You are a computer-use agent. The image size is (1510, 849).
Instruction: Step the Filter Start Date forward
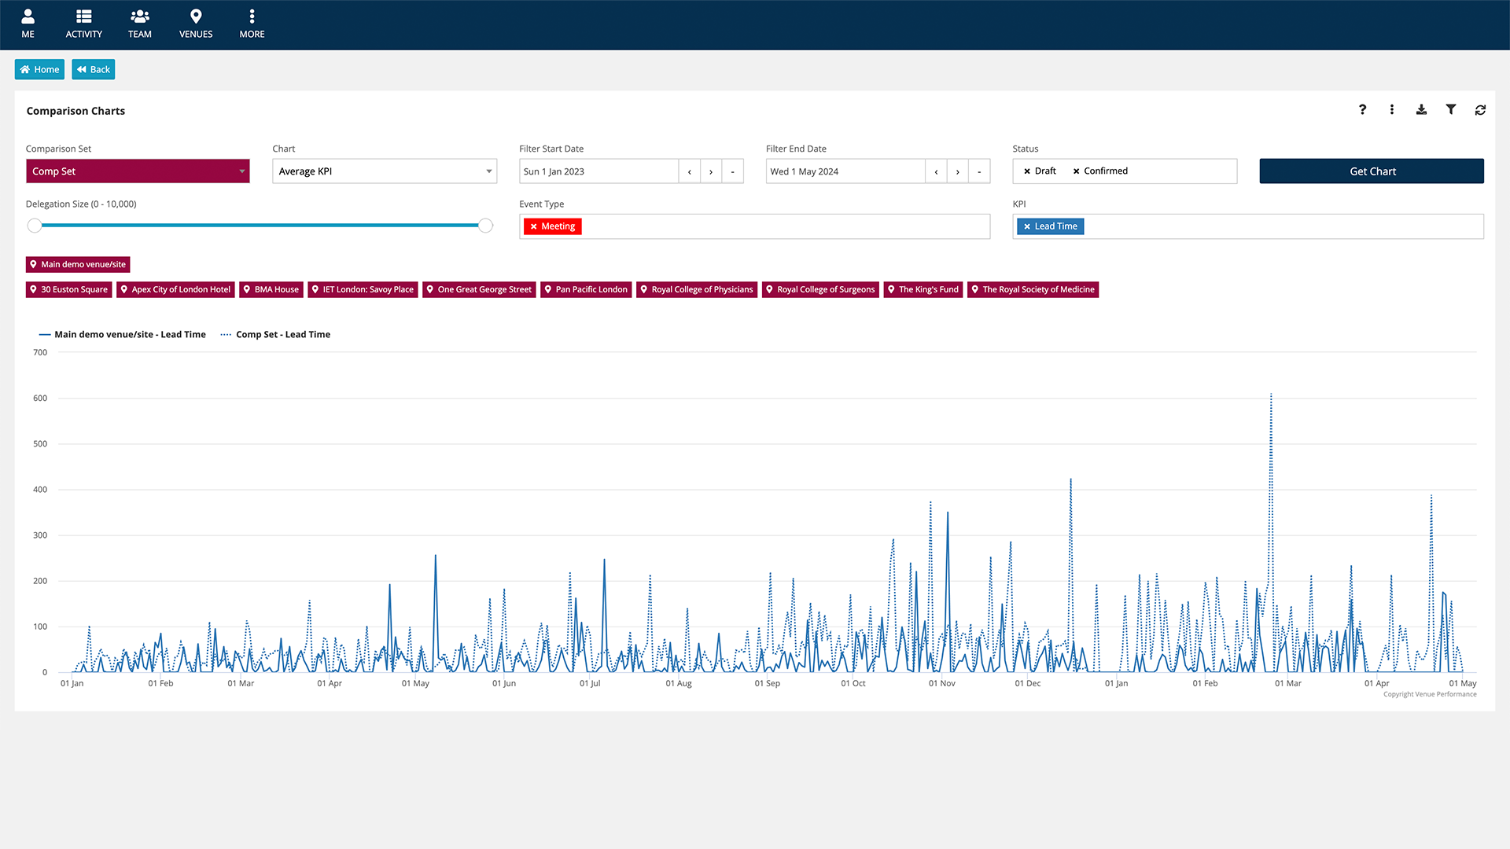pyautogui.click(x=711, y=171)
